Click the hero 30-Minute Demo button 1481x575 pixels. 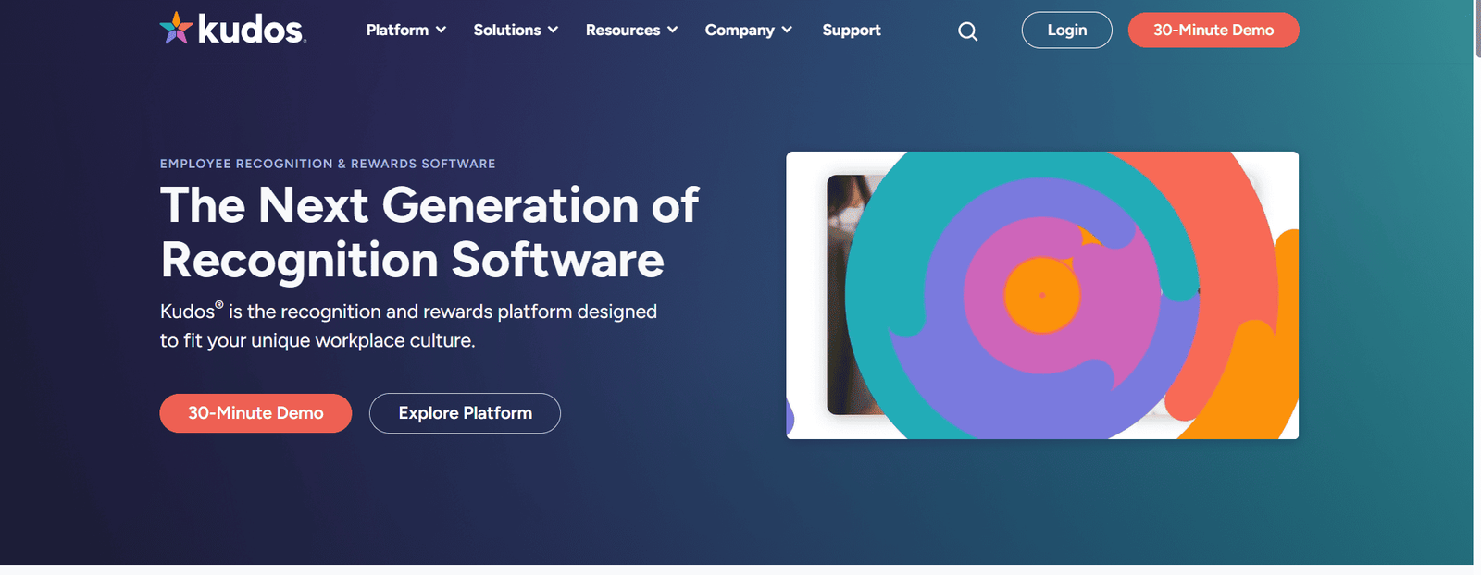point(255,413)
